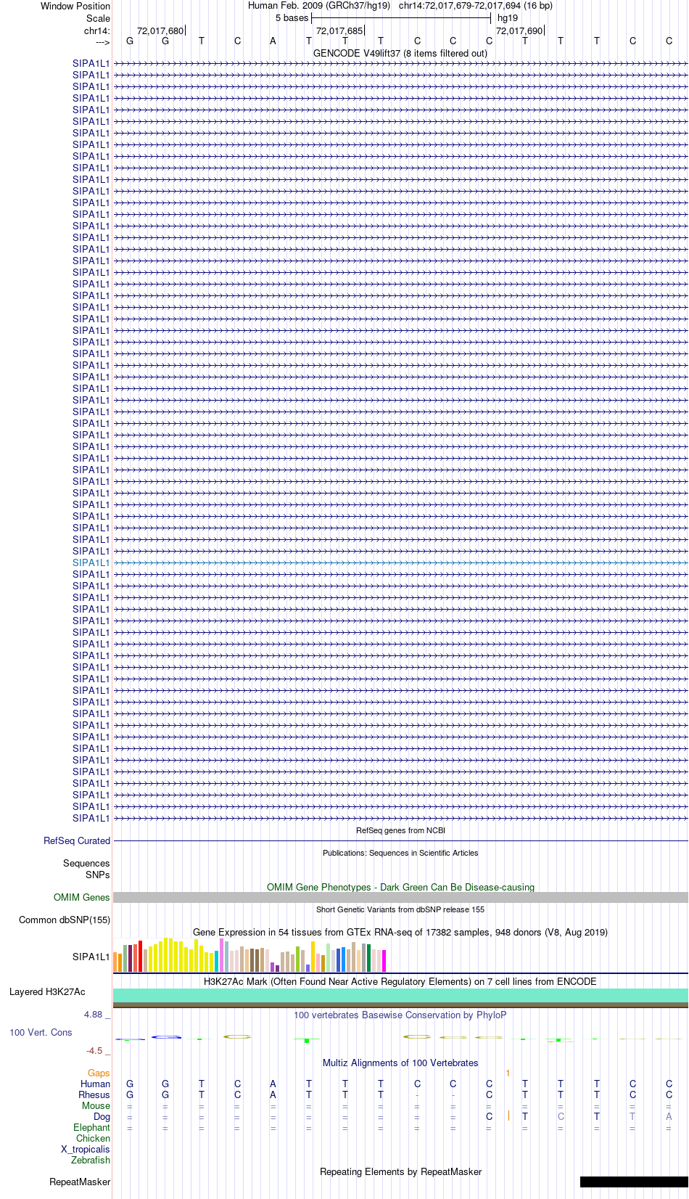The image size is (689, 1199).
Task: Click the magenta bar in GTEx chart
Action: pos(384,961)
